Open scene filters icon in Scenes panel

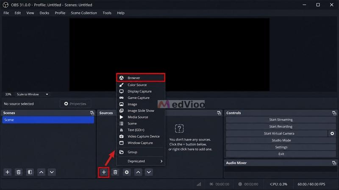click(30, 172)
